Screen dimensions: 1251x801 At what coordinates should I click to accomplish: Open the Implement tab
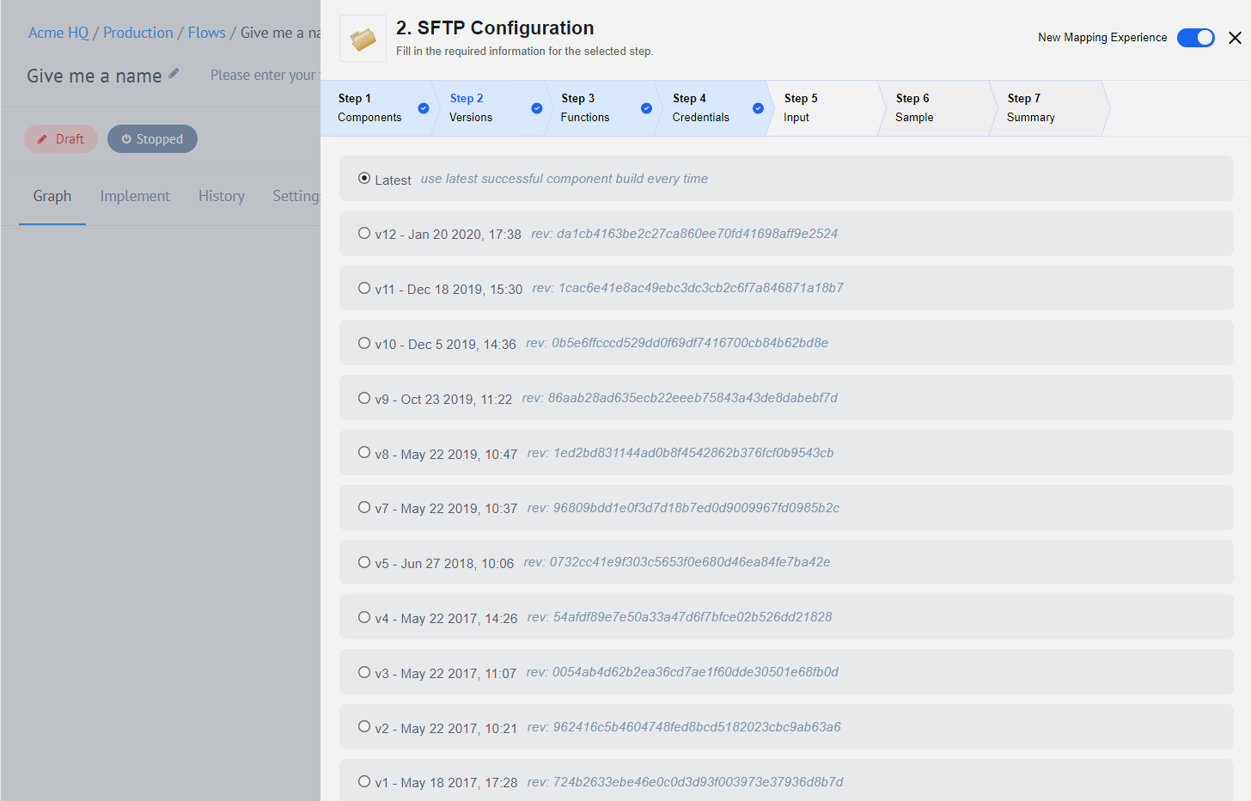pyautogui.click(x=135, y=196)
